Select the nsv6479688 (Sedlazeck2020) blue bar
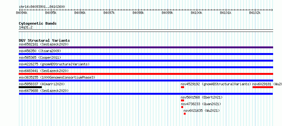This screenshot has height=126, width=282. pyautogui.click(x=146, y=94)
